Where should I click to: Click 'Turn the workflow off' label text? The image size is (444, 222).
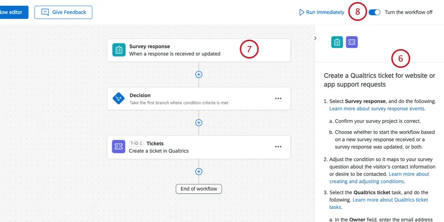pyautogui.click(x=408, y=13)
